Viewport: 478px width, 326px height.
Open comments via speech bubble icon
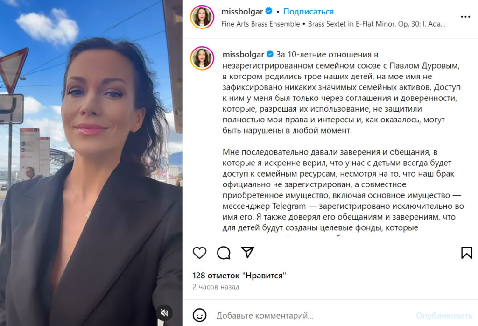click(224, 253)
